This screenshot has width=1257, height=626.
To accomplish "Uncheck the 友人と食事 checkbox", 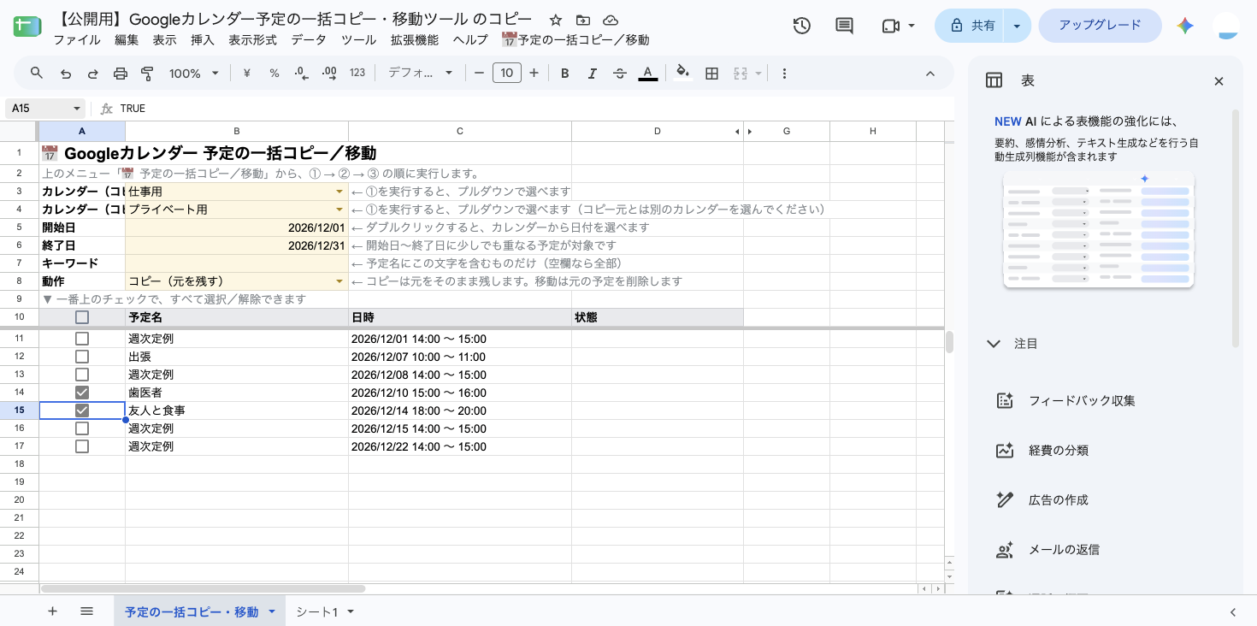I will point(82,410).
